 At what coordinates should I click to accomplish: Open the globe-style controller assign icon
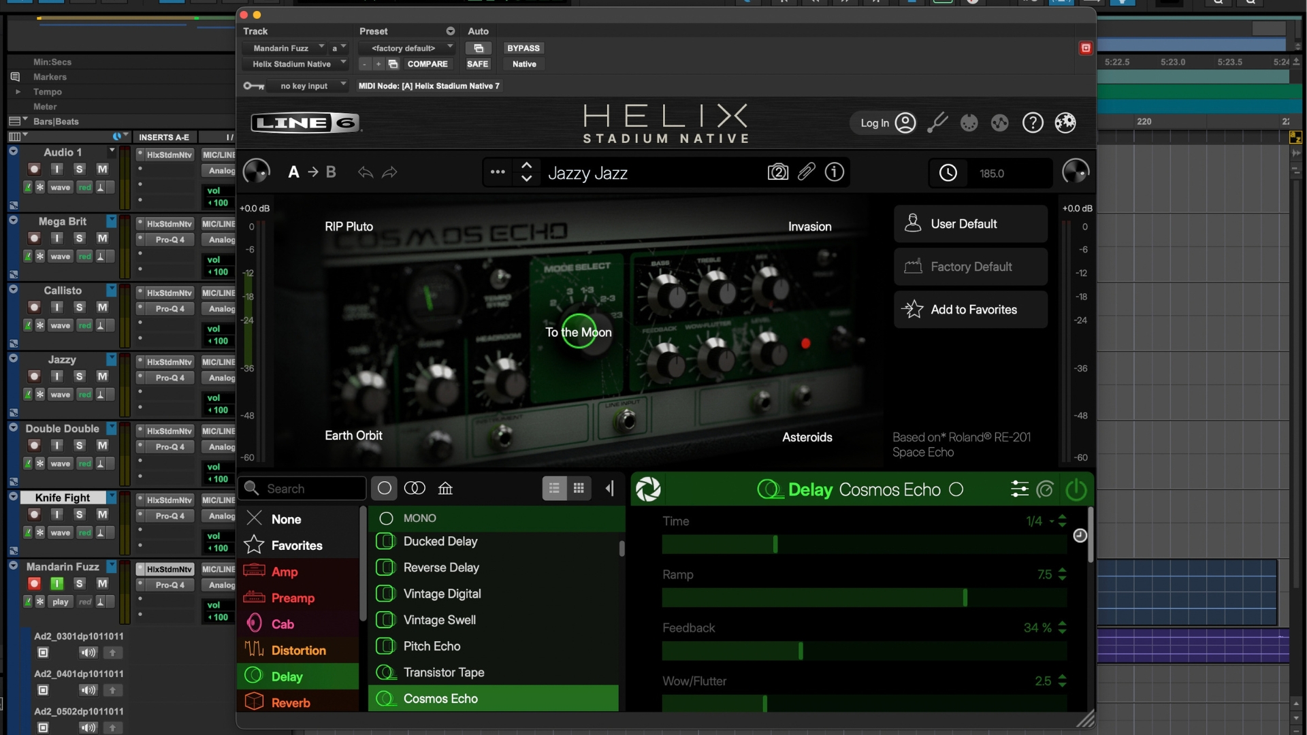pyautogui.click(x=999, y=123)
